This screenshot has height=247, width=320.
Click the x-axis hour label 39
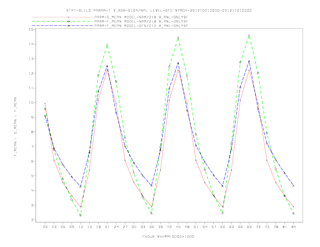pos(160,227)
